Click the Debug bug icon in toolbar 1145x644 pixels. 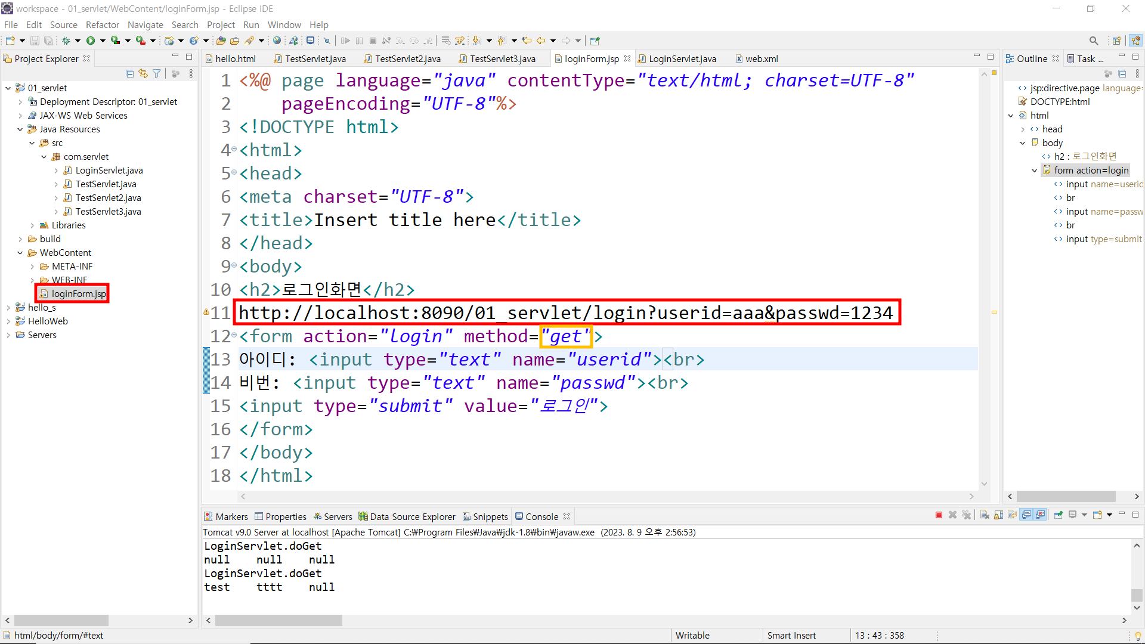[x=66, y=41]
